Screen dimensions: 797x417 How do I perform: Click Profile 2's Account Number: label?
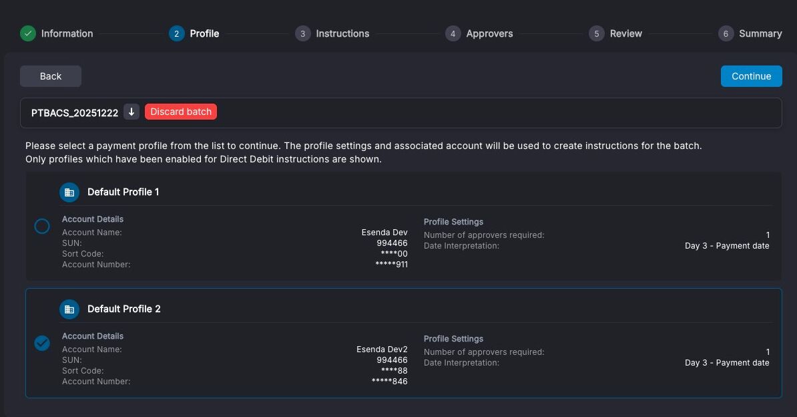[x=96, y=382]
